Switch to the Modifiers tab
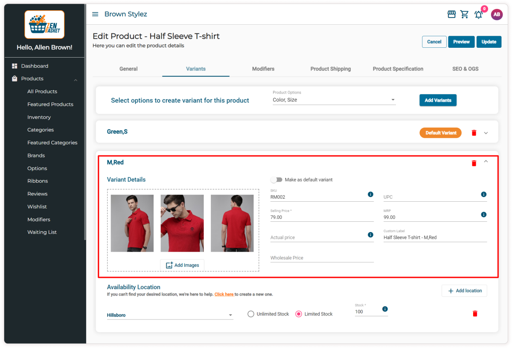Image resolution: width=512 pixels, height=348 pixels. (263, 69)
